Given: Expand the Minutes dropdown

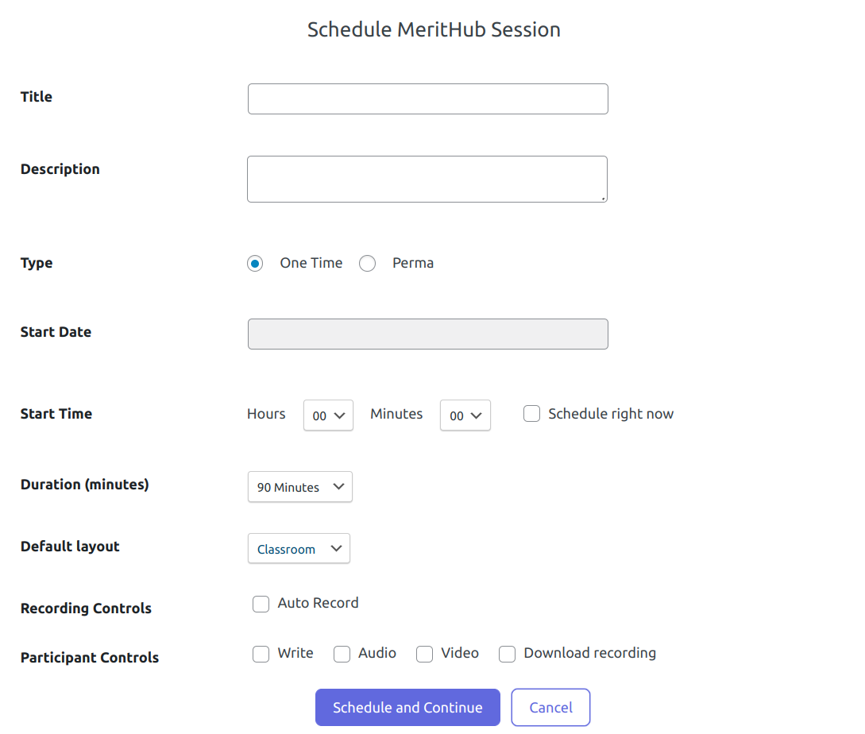Looking at the screenshot, I should tap(465, 415).
